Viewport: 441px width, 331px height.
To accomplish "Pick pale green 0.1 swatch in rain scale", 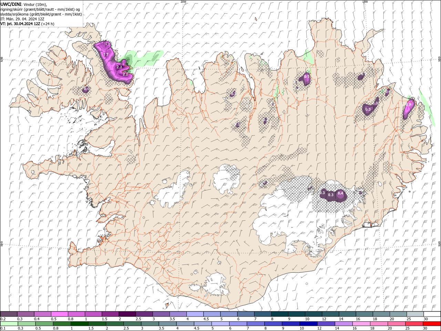I will click(9, 324).
